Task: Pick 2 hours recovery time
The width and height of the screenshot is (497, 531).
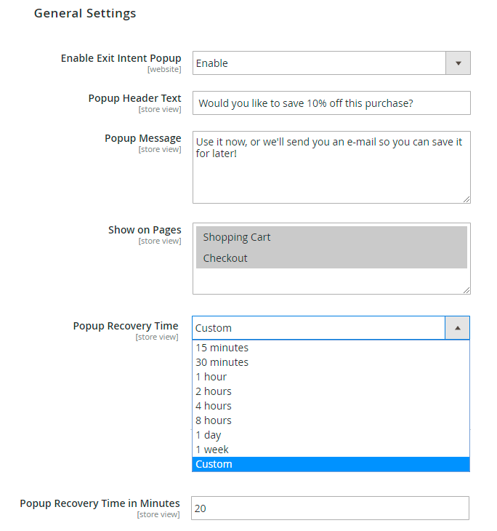Action: [214, 391]
